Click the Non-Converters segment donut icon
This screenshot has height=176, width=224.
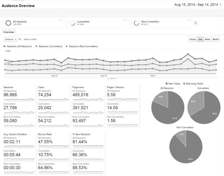point(136,23)
